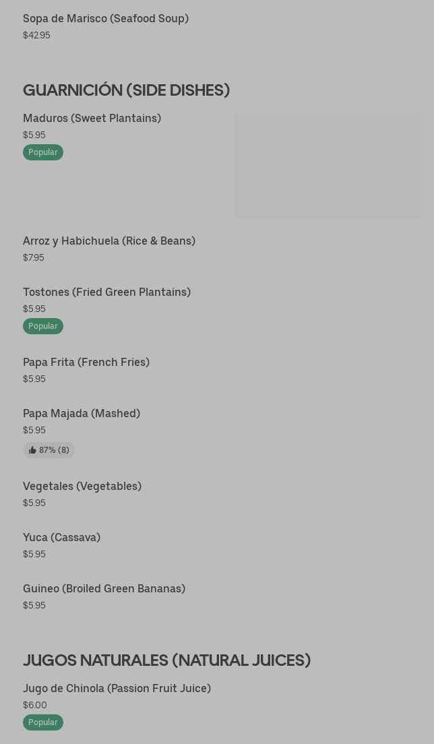The image size is (434, 744).
Task: Click the thumbs-up icon under Papa Majada
Action: [x=32, y=450]
